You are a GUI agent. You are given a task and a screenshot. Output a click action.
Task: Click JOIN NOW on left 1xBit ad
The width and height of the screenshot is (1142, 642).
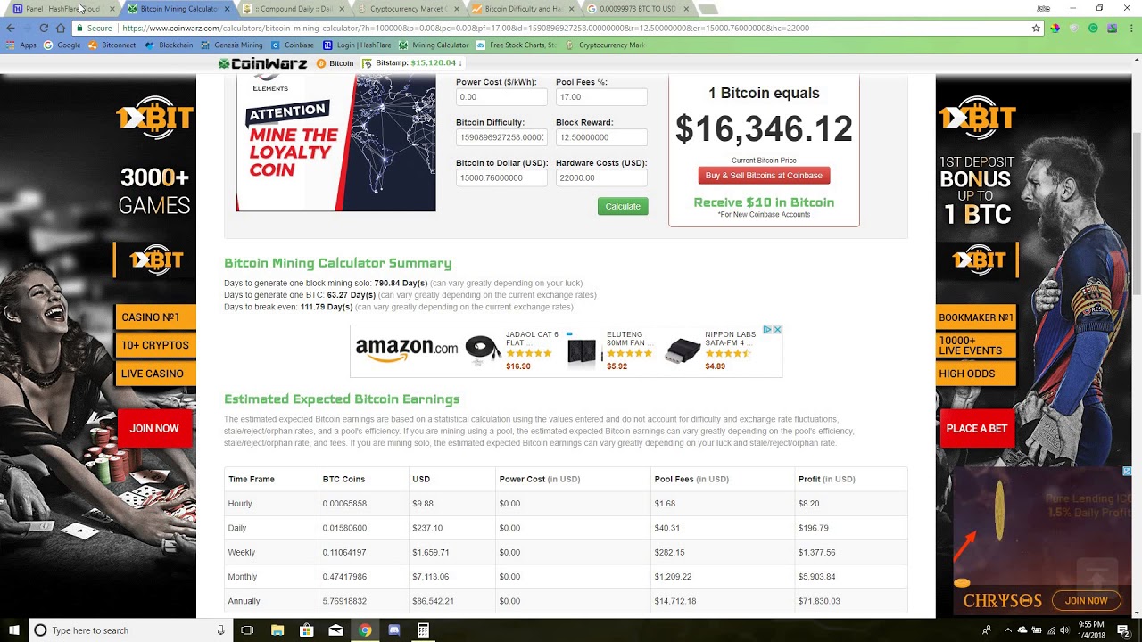click(x=154, y=429)
